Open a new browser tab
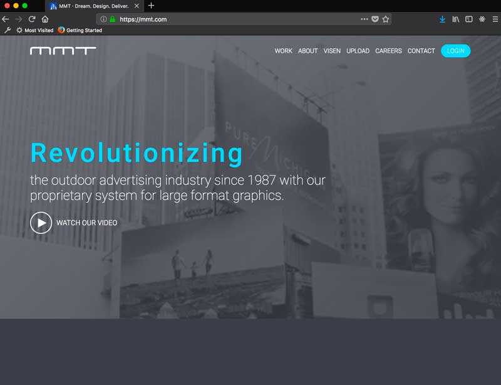 point(151,6)
